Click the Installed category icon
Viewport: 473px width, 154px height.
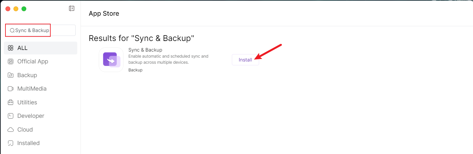click(x=11, y=143)
